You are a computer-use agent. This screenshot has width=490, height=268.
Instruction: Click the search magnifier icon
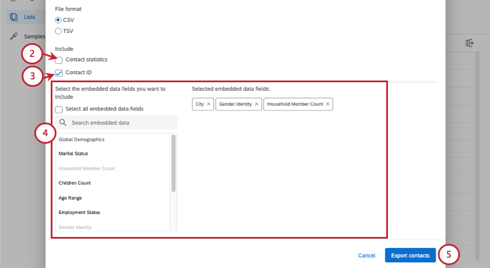click(x=62, y=122)
